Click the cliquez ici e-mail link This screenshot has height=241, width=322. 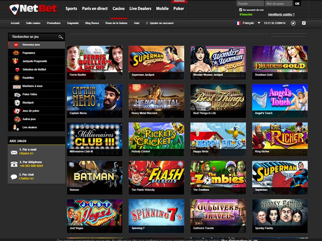pos(26,153)
